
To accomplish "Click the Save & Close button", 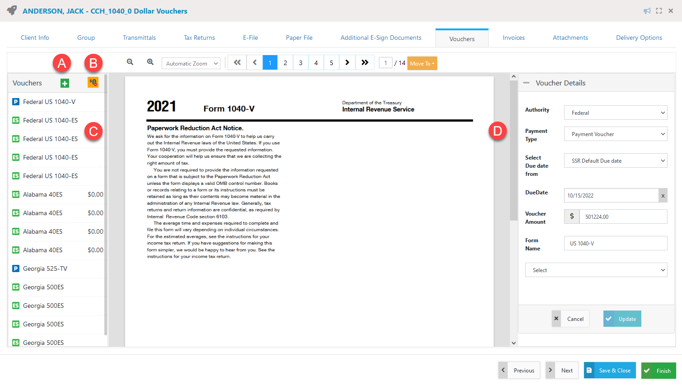I will click(x=610, y=370).
